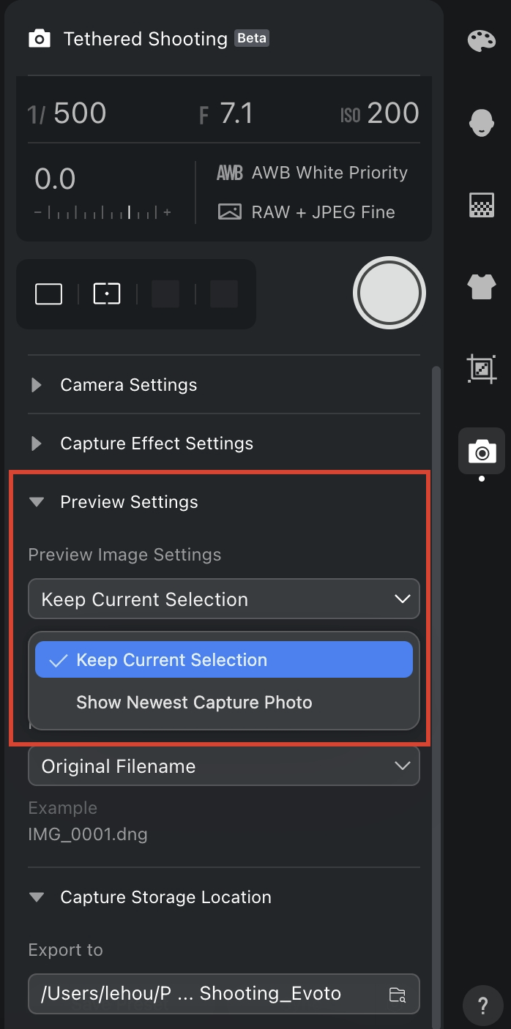Click the Export to path field
Image resolution: width=511 pixels, height=1029 pixels.
[224, 994]
